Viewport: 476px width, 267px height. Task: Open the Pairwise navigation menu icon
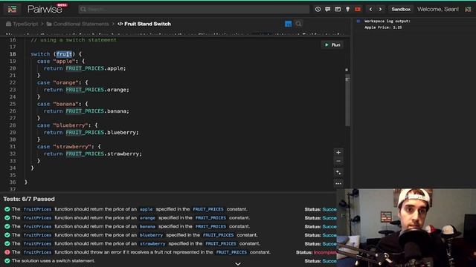click(12, 10)
